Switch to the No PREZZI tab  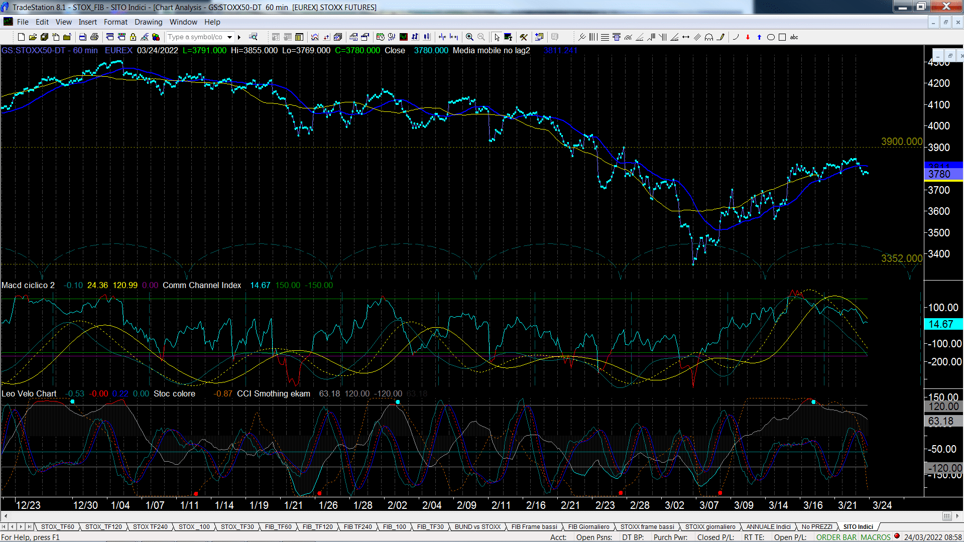click(x=817, y=526)
